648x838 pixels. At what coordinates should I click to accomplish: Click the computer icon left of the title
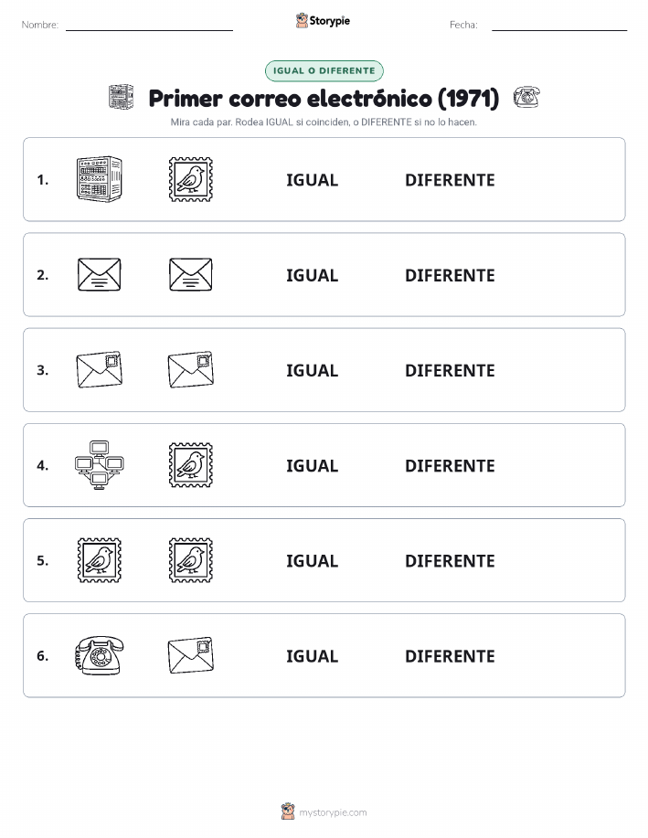coord(121,97)
